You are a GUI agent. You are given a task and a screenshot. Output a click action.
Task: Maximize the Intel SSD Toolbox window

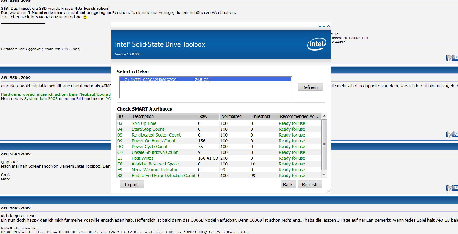[x=324, y=26]
